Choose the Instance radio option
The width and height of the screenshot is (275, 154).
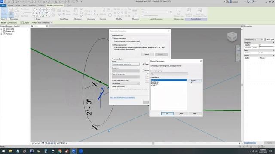[x=144, y=71]
